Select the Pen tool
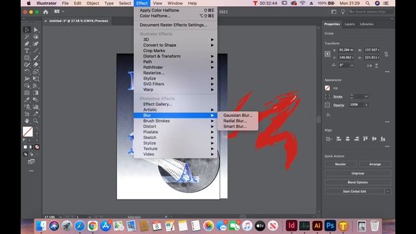 pos(27,44)
